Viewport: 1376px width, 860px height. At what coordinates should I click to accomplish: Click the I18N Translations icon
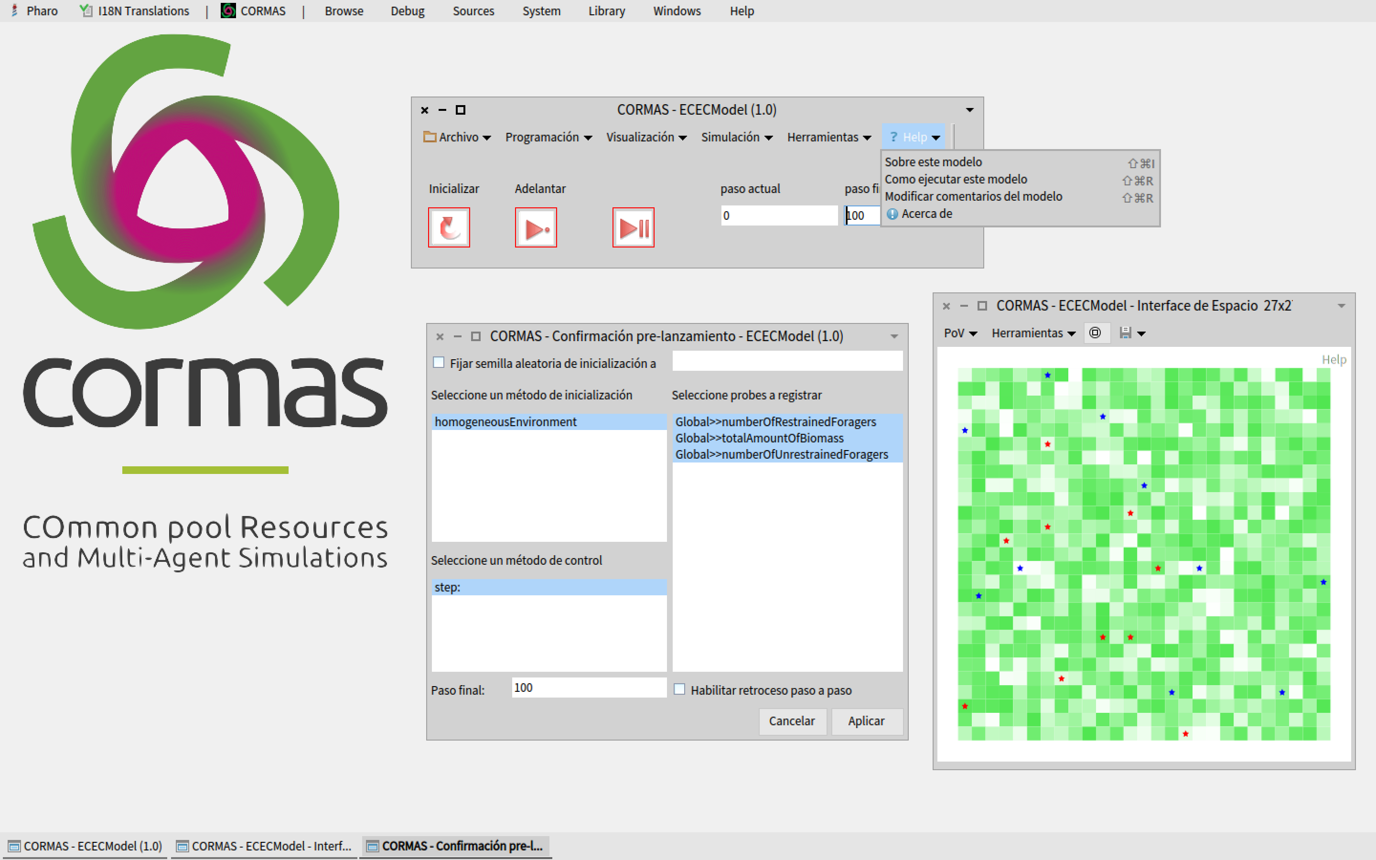pyautogui.click(x=86, y=11)
